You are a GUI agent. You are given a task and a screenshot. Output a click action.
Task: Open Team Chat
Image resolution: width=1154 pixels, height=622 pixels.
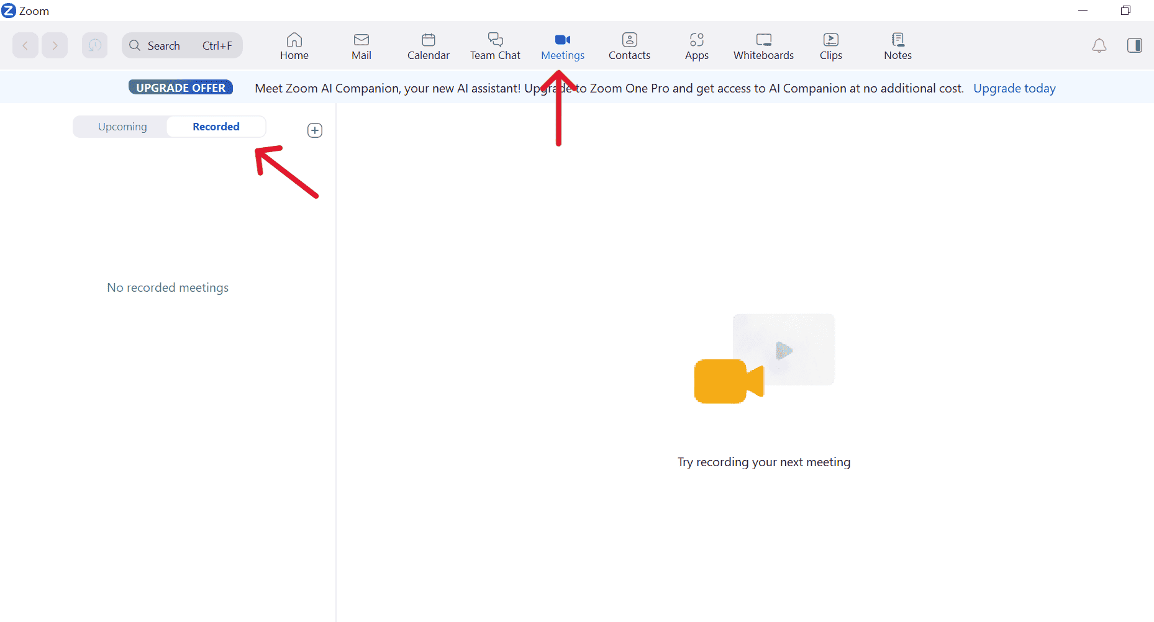coord(495,45)
